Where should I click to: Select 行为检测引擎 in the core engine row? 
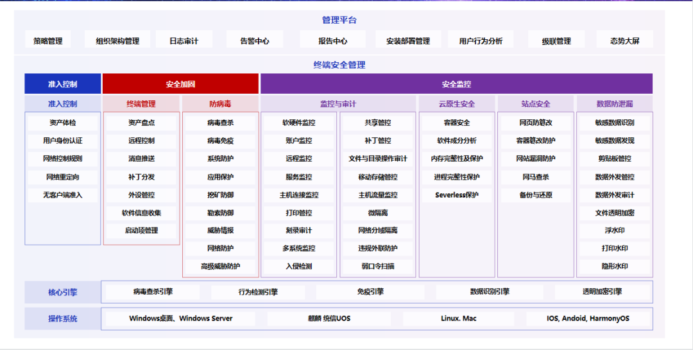pos(258,292)
